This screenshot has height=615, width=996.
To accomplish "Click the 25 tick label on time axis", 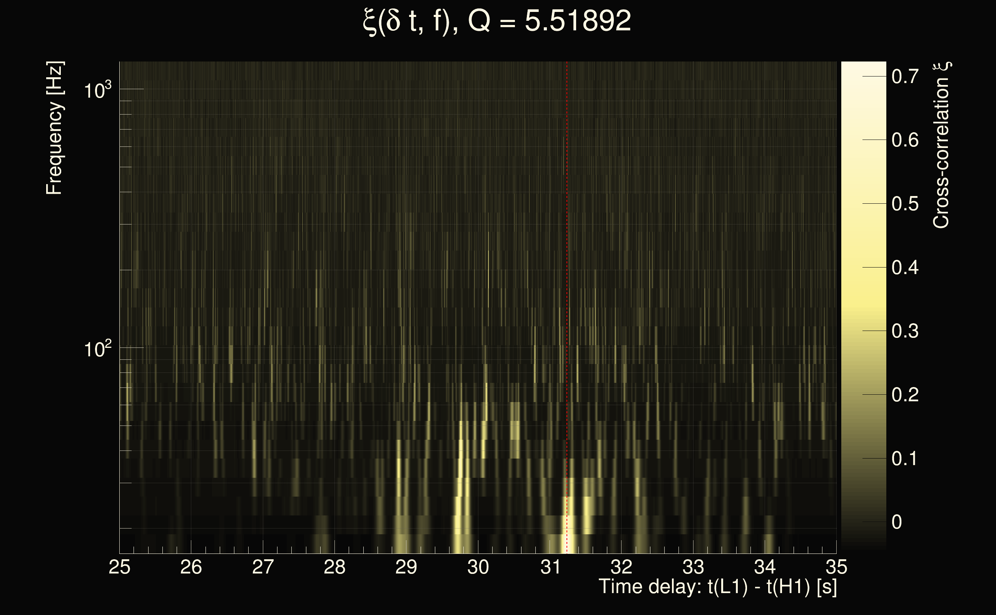I will 119,567.
